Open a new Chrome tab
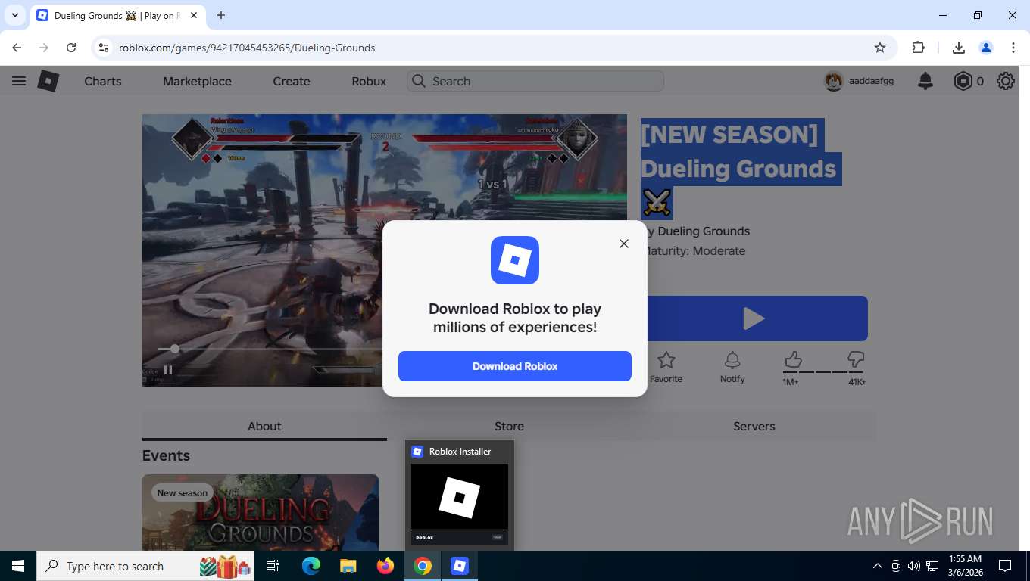Screen dimensions: 1030x581 tap(221, 15)
